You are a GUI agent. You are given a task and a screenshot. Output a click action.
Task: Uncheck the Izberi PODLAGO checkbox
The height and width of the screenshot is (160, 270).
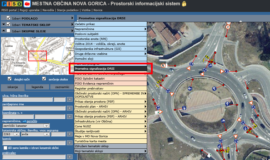click(8, 18)
